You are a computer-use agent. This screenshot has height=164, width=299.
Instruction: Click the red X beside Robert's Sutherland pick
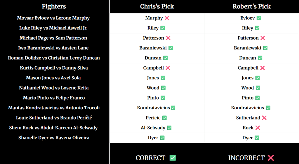[264, 118]
